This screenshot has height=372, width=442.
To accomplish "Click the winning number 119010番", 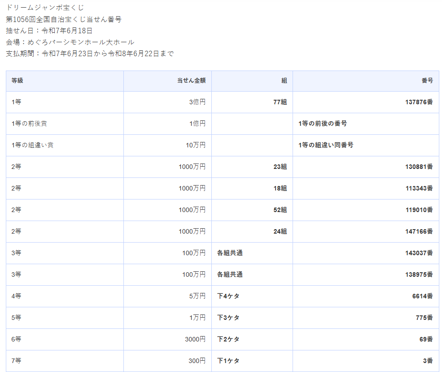I will 419,210.
